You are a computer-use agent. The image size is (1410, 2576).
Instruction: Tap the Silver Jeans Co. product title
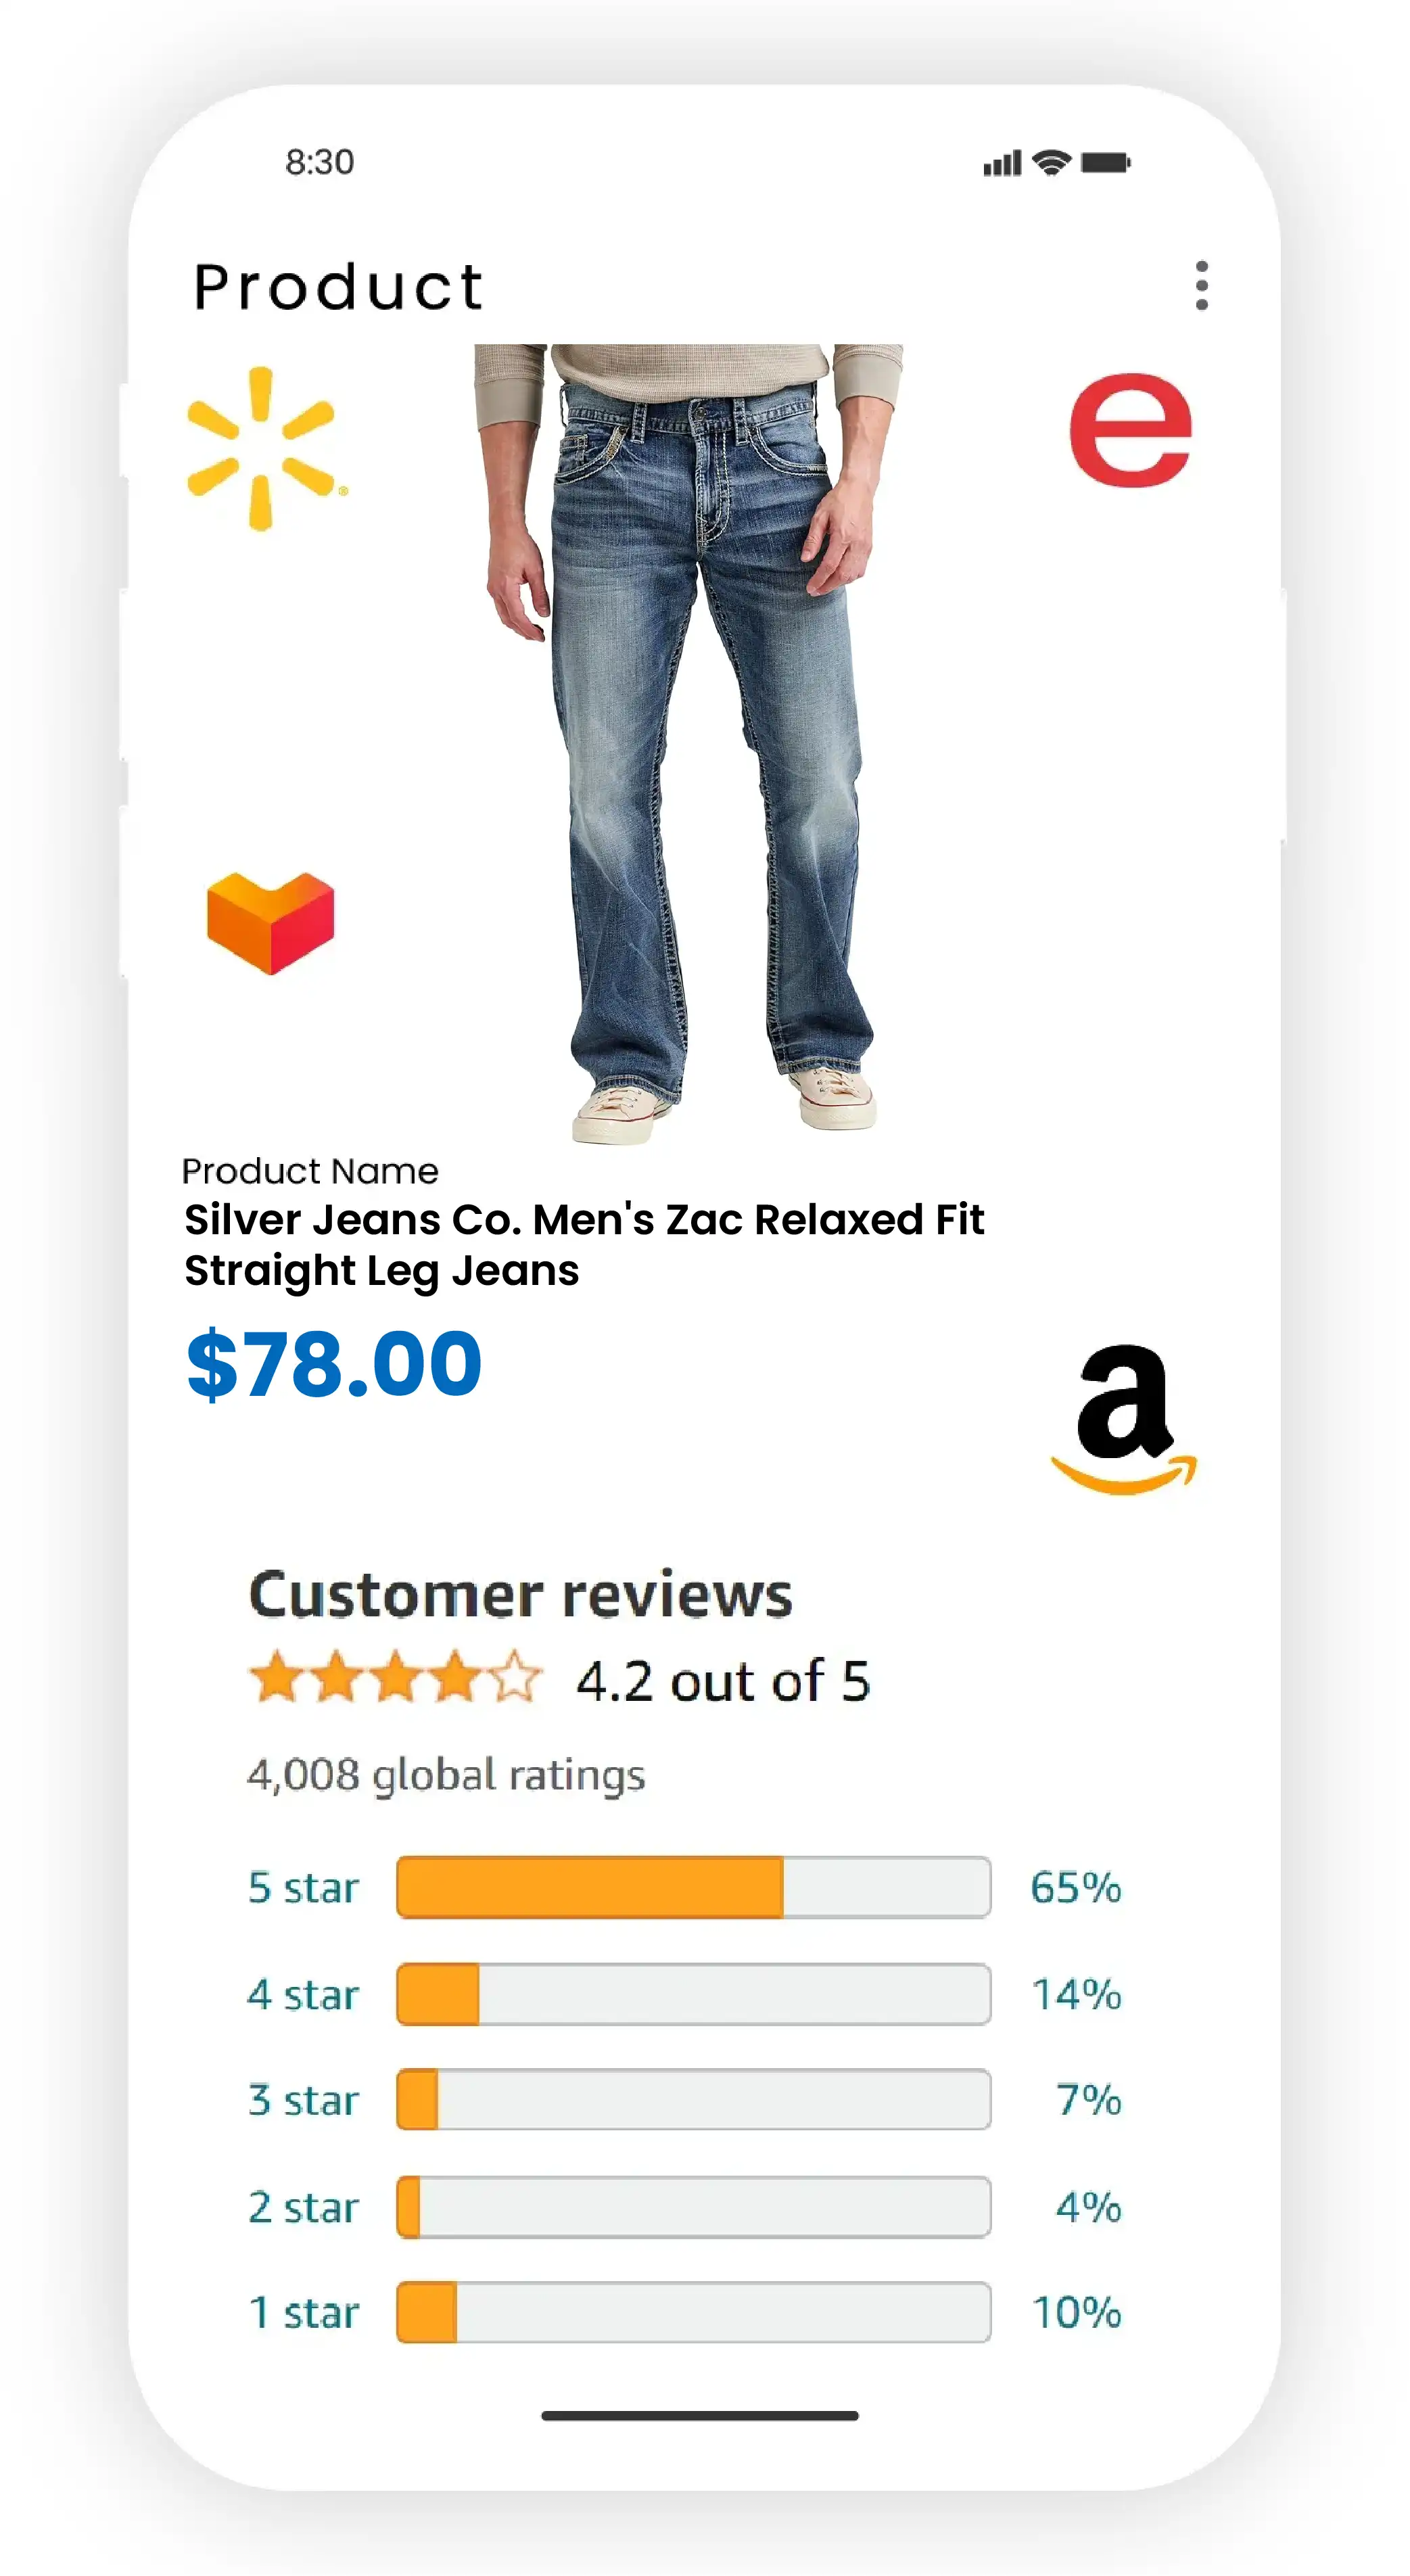coord(584,1244)
